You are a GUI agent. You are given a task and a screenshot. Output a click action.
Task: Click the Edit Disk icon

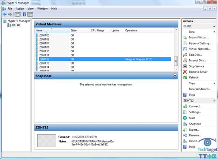[185, 55]
